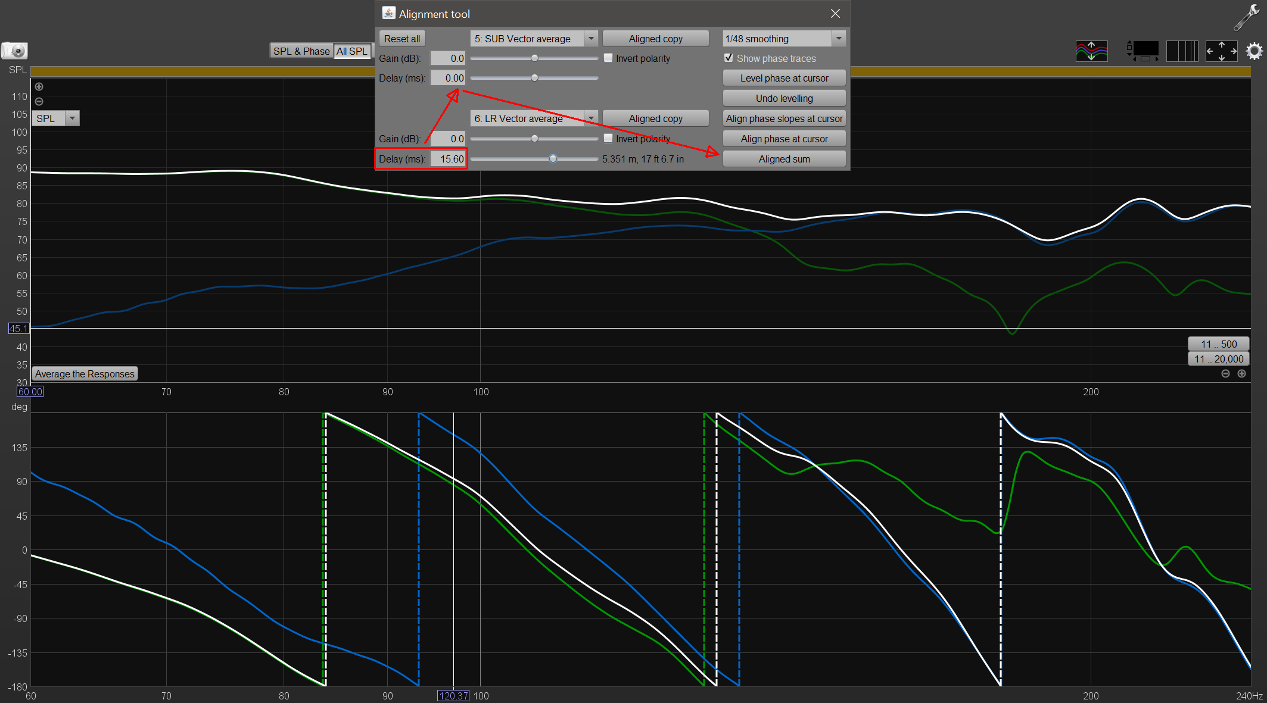The height and width of the screenshot is (703, 1267).
Task: Click the '5.351 m, 17 ft 6.7 in' distance text
Action: [643, 159]
